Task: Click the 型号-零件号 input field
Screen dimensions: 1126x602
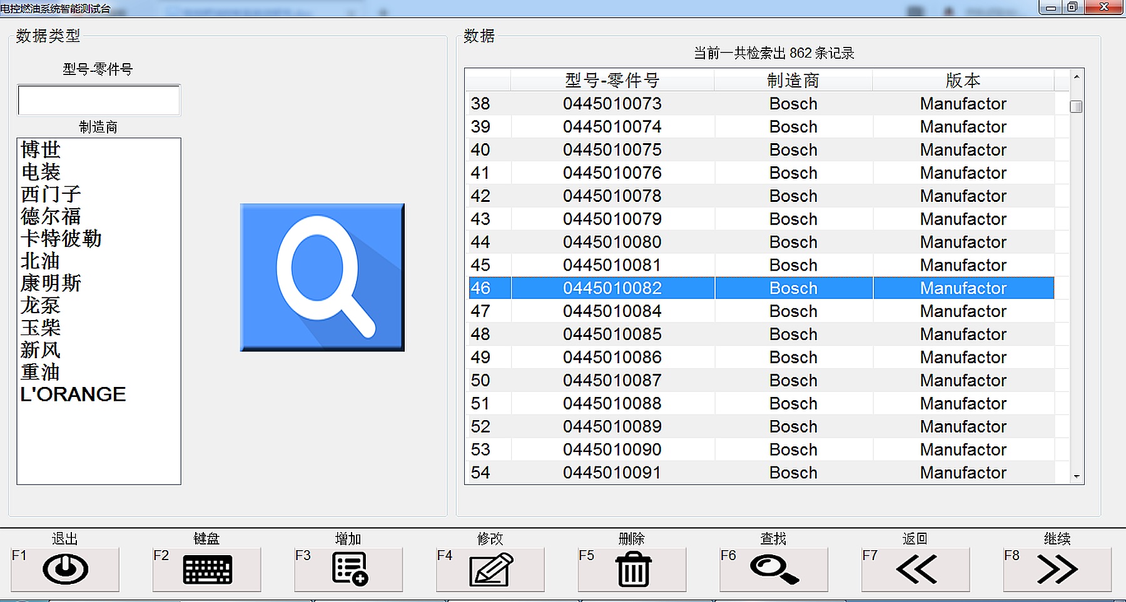Action: (x=99, y=101)
